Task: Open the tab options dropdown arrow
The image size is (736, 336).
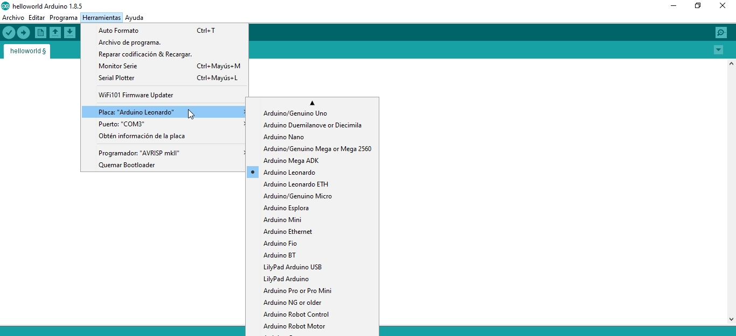Action: point(718,50)
